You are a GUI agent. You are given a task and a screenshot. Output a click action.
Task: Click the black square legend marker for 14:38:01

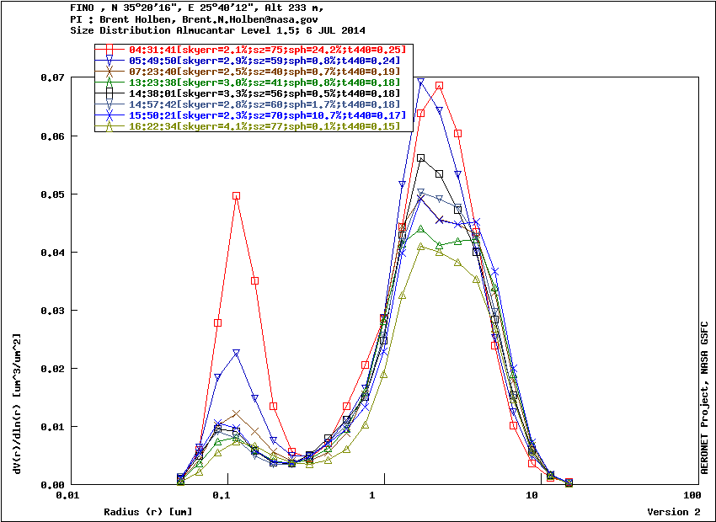[110, 93]
